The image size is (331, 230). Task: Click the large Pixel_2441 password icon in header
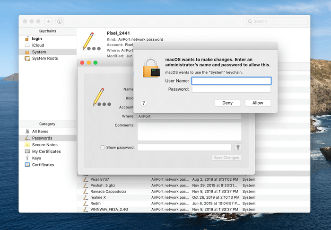tap(91, 41)
